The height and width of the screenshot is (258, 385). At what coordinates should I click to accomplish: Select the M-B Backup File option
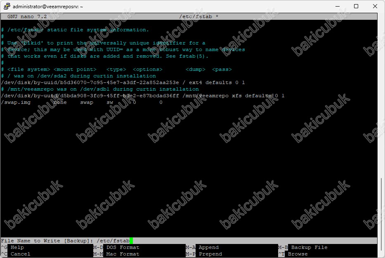coord(303,247)
